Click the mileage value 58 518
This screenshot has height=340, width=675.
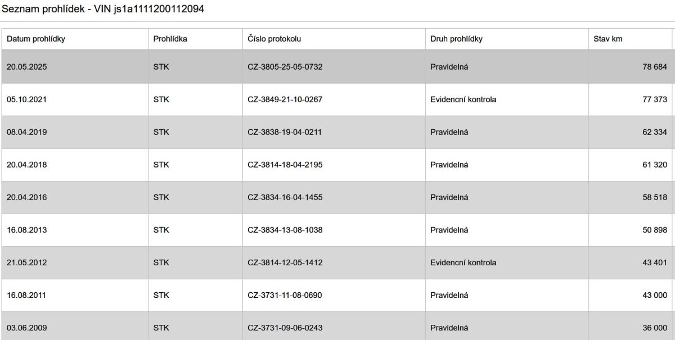tap(654, 197)
